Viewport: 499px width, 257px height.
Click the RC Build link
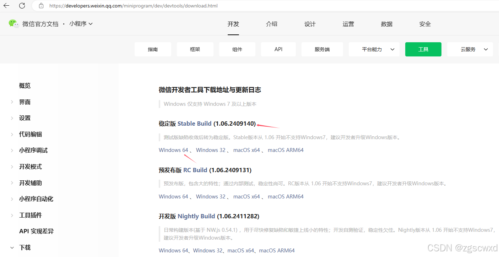(195, 170)
